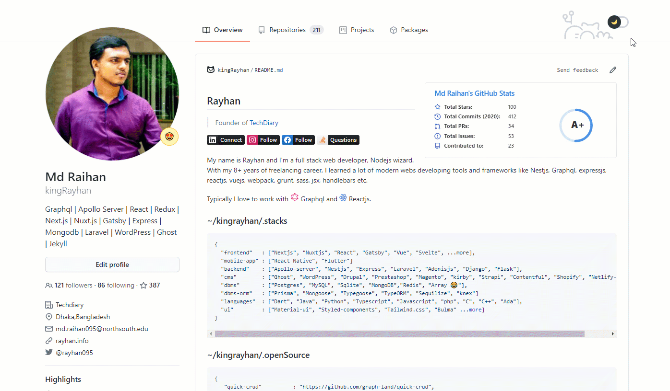The image size is (670, 391).
Task: Click the Repositories repo icon
Action: pos(262,30)
